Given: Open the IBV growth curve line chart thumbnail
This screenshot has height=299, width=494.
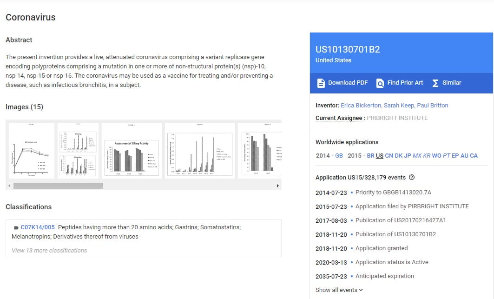Looking at the screenshot, I should [31, 150].
